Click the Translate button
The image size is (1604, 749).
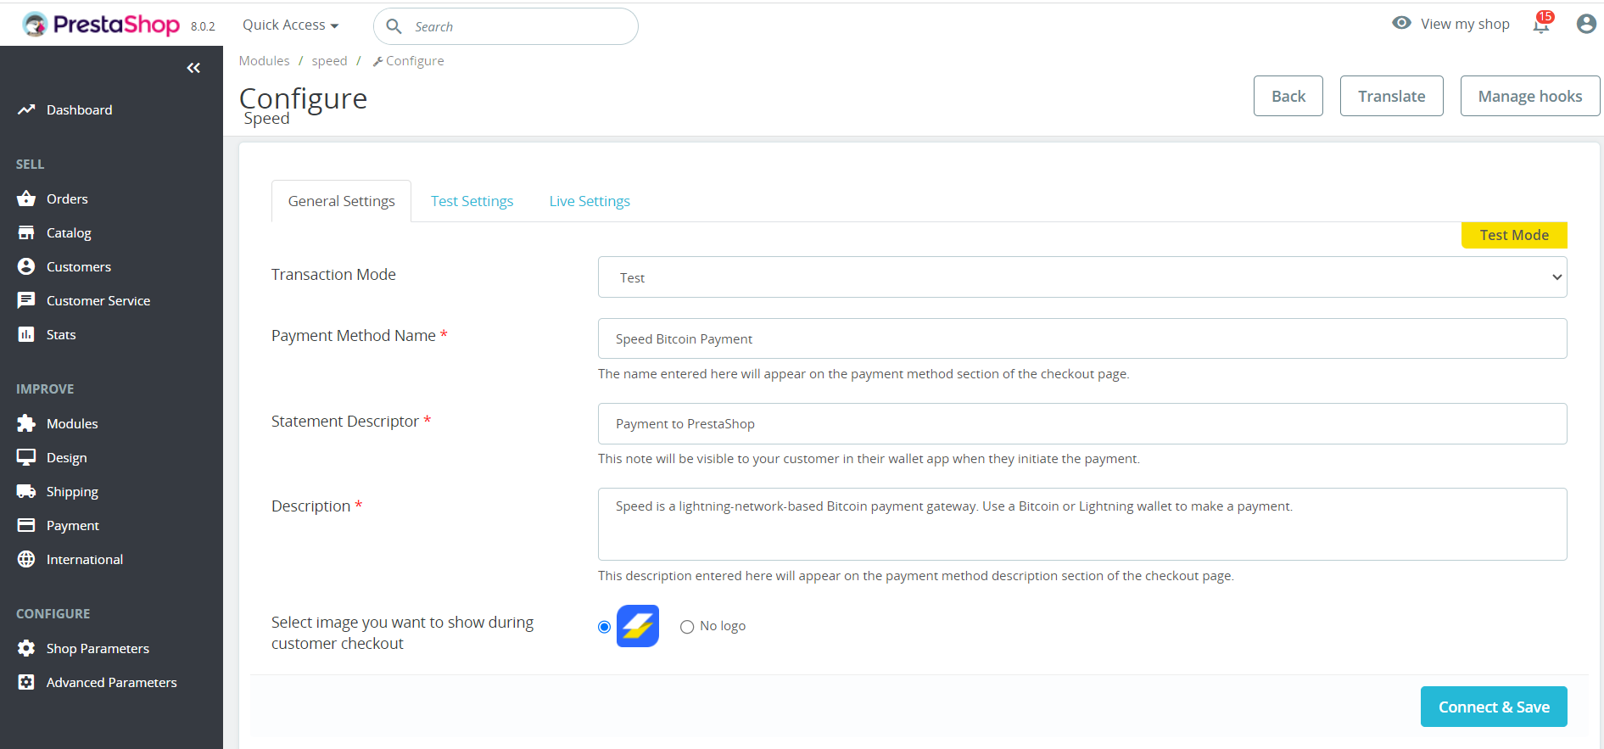(x=1391, y=96)
